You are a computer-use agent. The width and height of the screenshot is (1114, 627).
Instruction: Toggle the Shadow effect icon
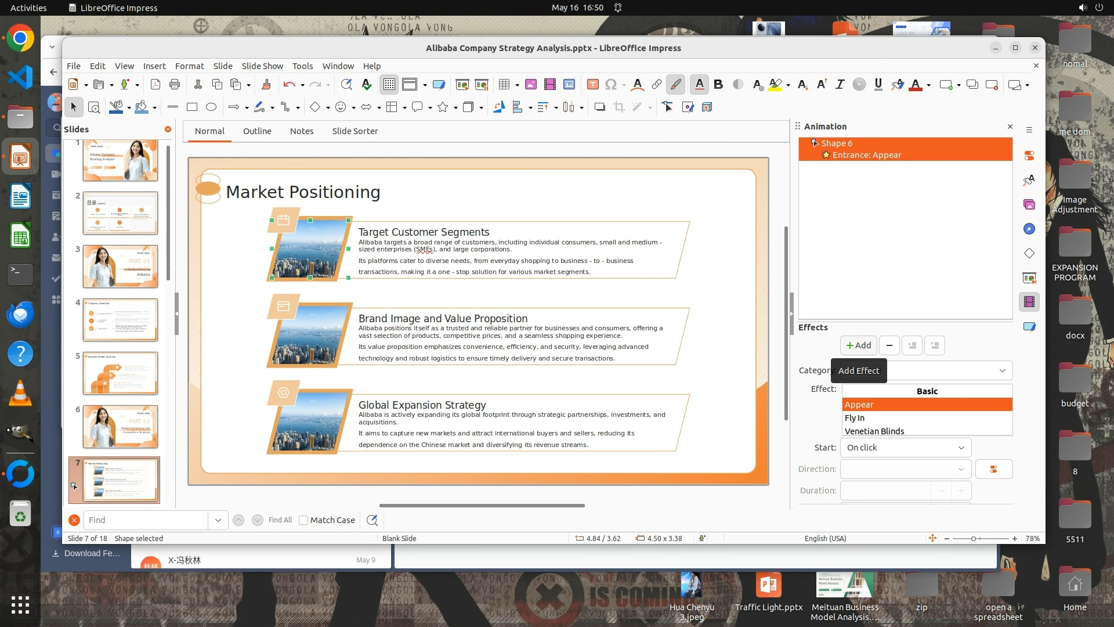click(599, 107)
